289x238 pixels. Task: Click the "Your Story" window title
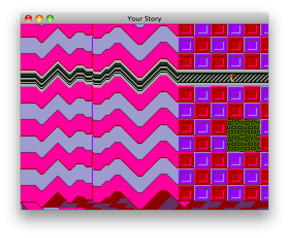pos(145,19)
